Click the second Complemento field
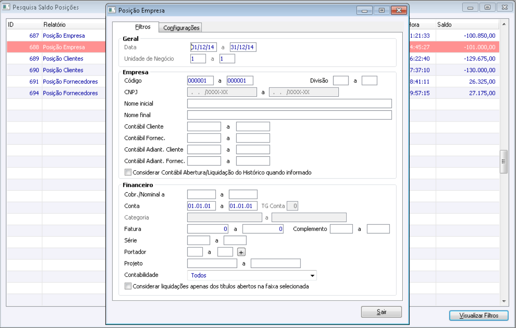This screenshot has height=328, width=516. tap(378, 229)
